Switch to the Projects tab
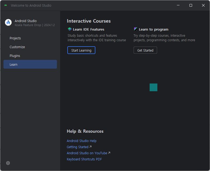Viewport: 210px width, 171px height. 15,38
